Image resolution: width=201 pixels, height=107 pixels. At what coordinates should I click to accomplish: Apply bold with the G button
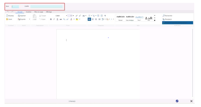[51, 19]
